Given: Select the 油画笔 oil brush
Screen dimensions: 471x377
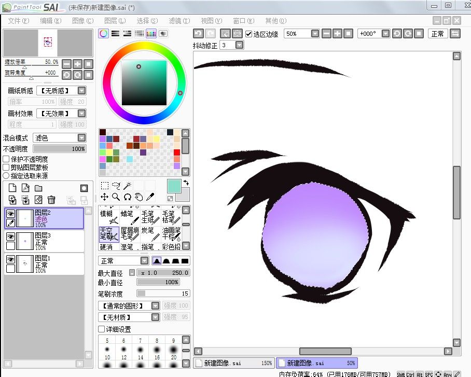Looking at the screenshot, I should pos(171,234).
